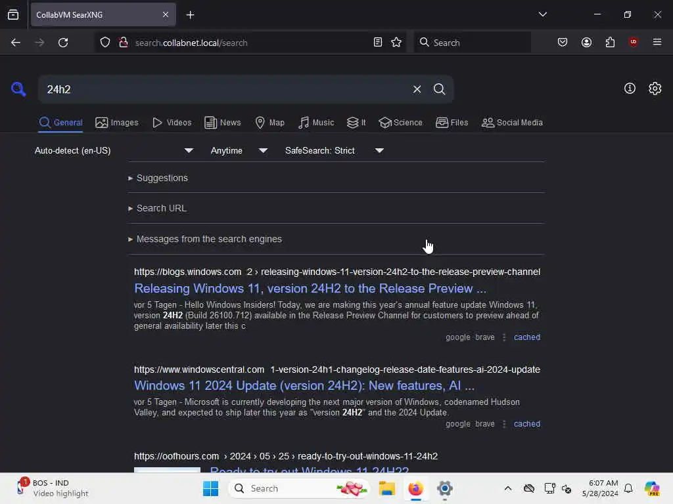Open Firefox account icon
673x504 pixels.
point(586,43)
